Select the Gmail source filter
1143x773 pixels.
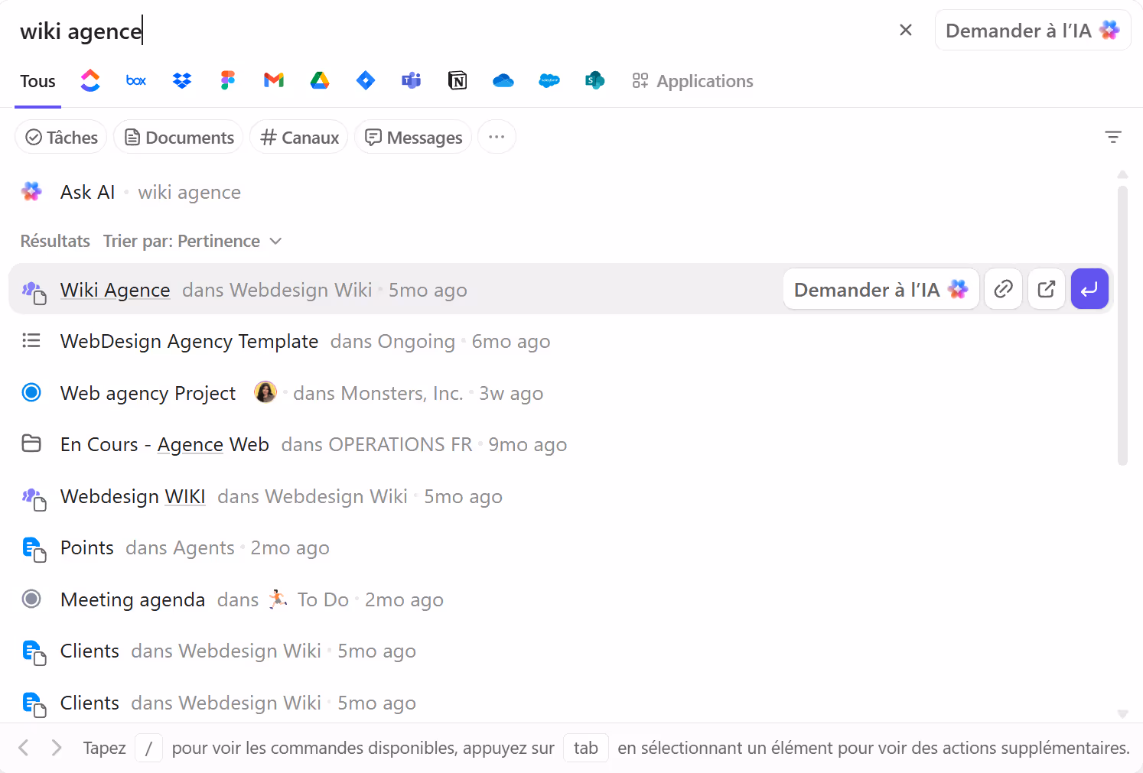pyautogui.click(x=273, y=80)
